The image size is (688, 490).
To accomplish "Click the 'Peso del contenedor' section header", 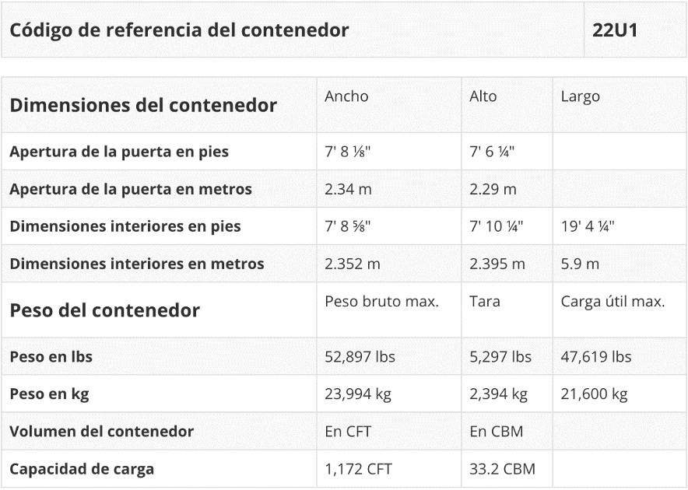I will coord(104,310).
